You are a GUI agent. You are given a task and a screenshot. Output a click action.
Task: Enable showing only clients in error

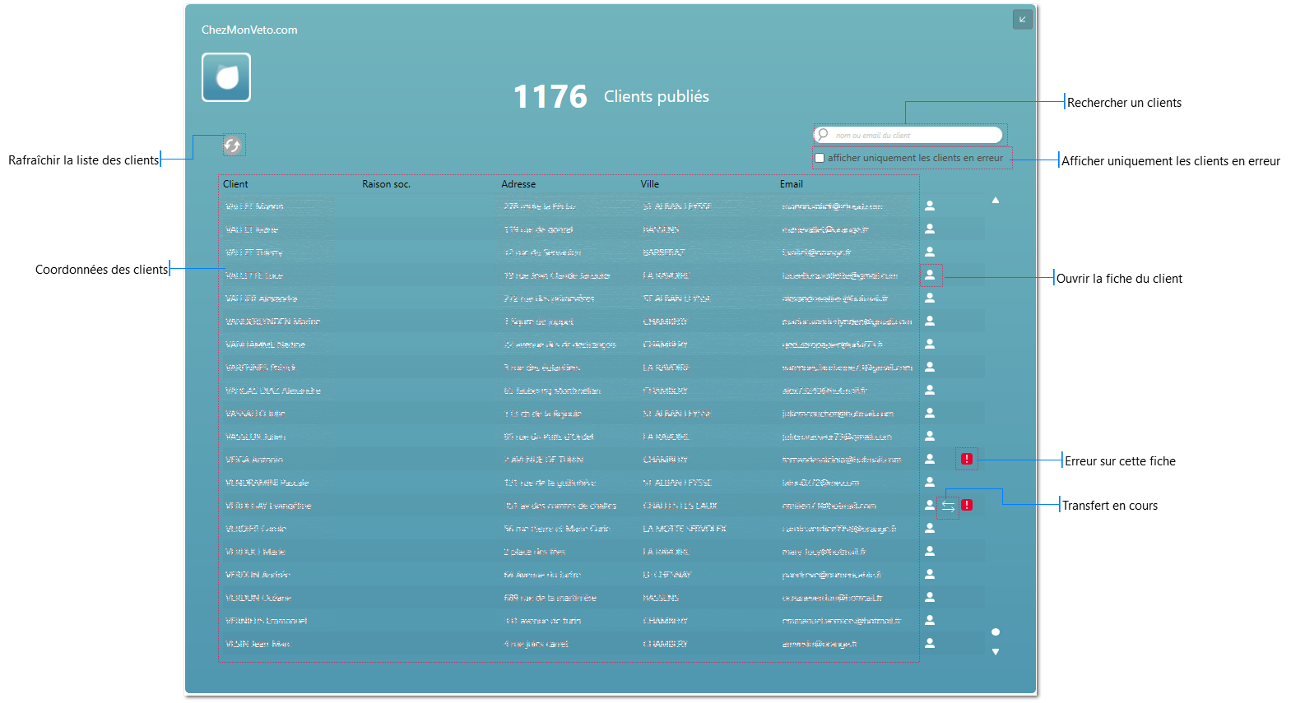click(x=820, y=158)
